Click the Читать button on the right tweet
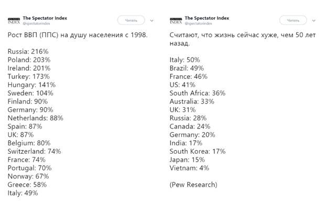This screenshot has width=325, height=208. [x=293, y=20]
